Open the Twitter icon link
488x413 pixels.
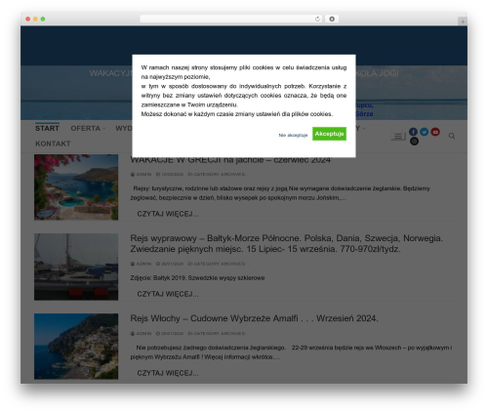pos(424,132)
